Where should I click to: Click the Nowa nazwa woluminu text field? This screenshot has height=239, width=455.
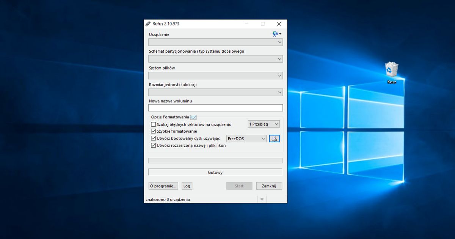tap(215, 108)
